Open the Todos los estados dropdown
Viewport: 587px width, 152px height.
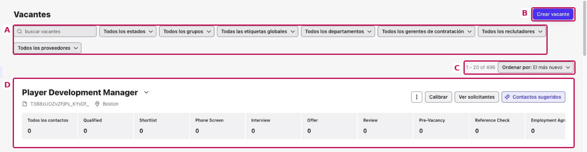(x=128, y=31)
